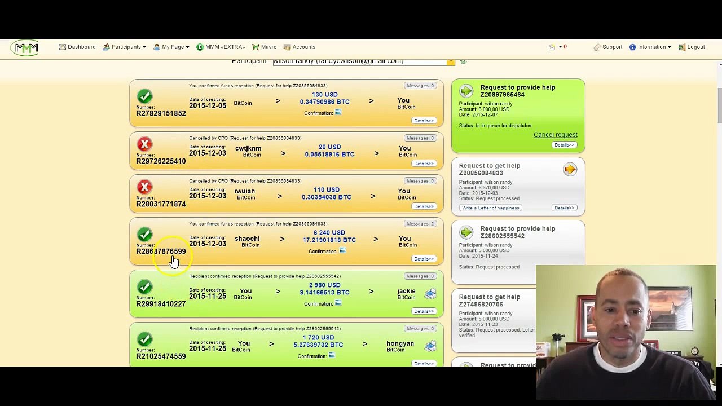Click the recipient name hongyan
The image size is (722, 406).
(x=400, y=343)
